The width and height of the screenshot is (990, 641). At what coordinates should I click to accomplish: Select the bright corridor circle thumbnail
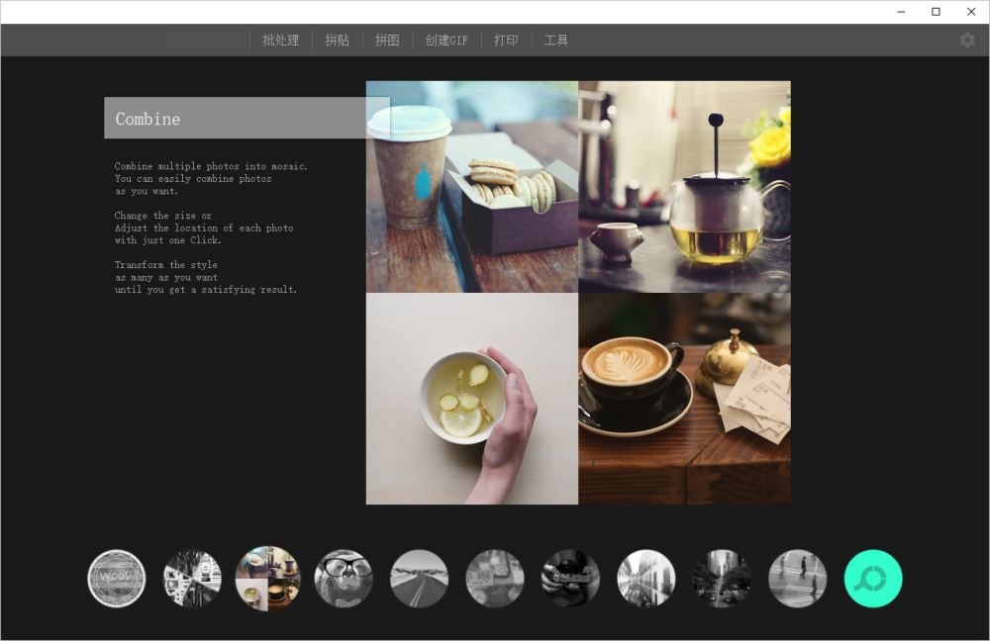645,579
